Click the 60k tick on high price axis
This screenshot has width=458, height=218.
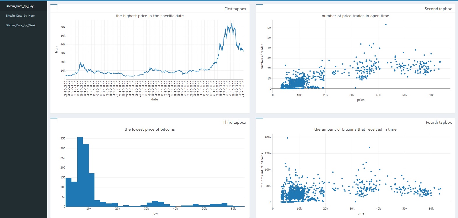point(63,27)
